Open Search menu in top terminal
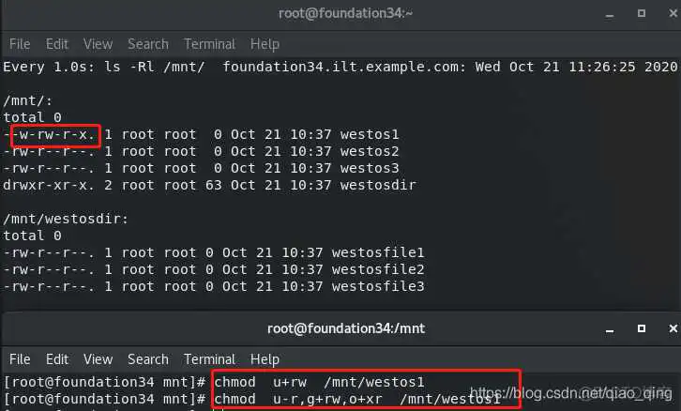 tap(147, 44)
